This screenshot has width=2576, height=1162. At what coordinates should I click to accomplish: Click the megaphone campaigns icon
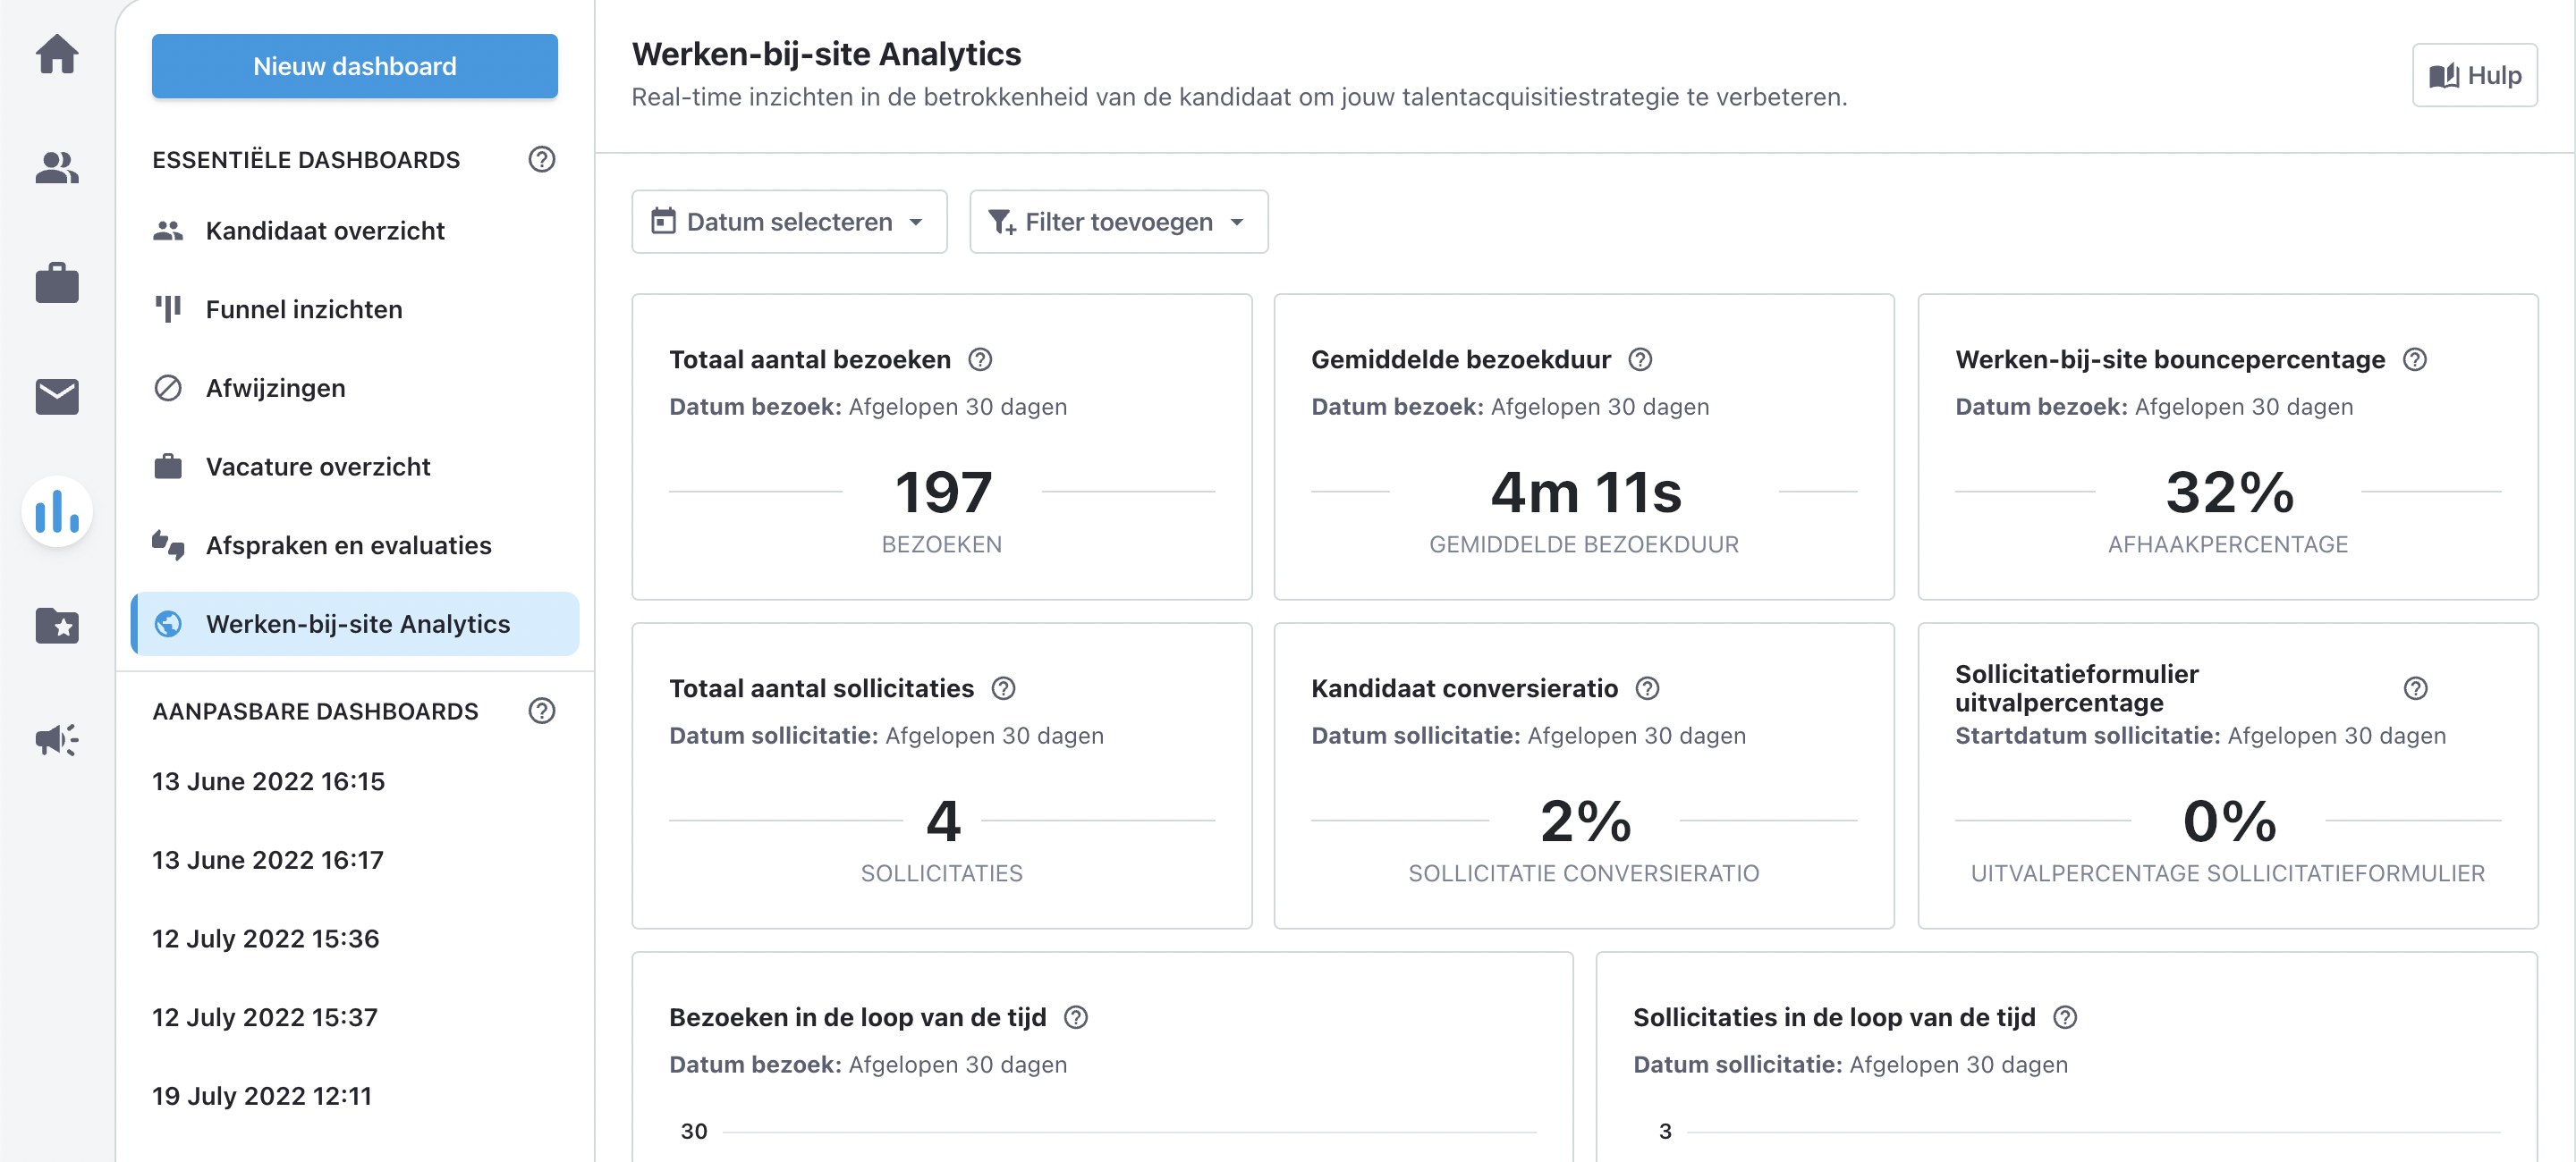(x=56, y=739)
